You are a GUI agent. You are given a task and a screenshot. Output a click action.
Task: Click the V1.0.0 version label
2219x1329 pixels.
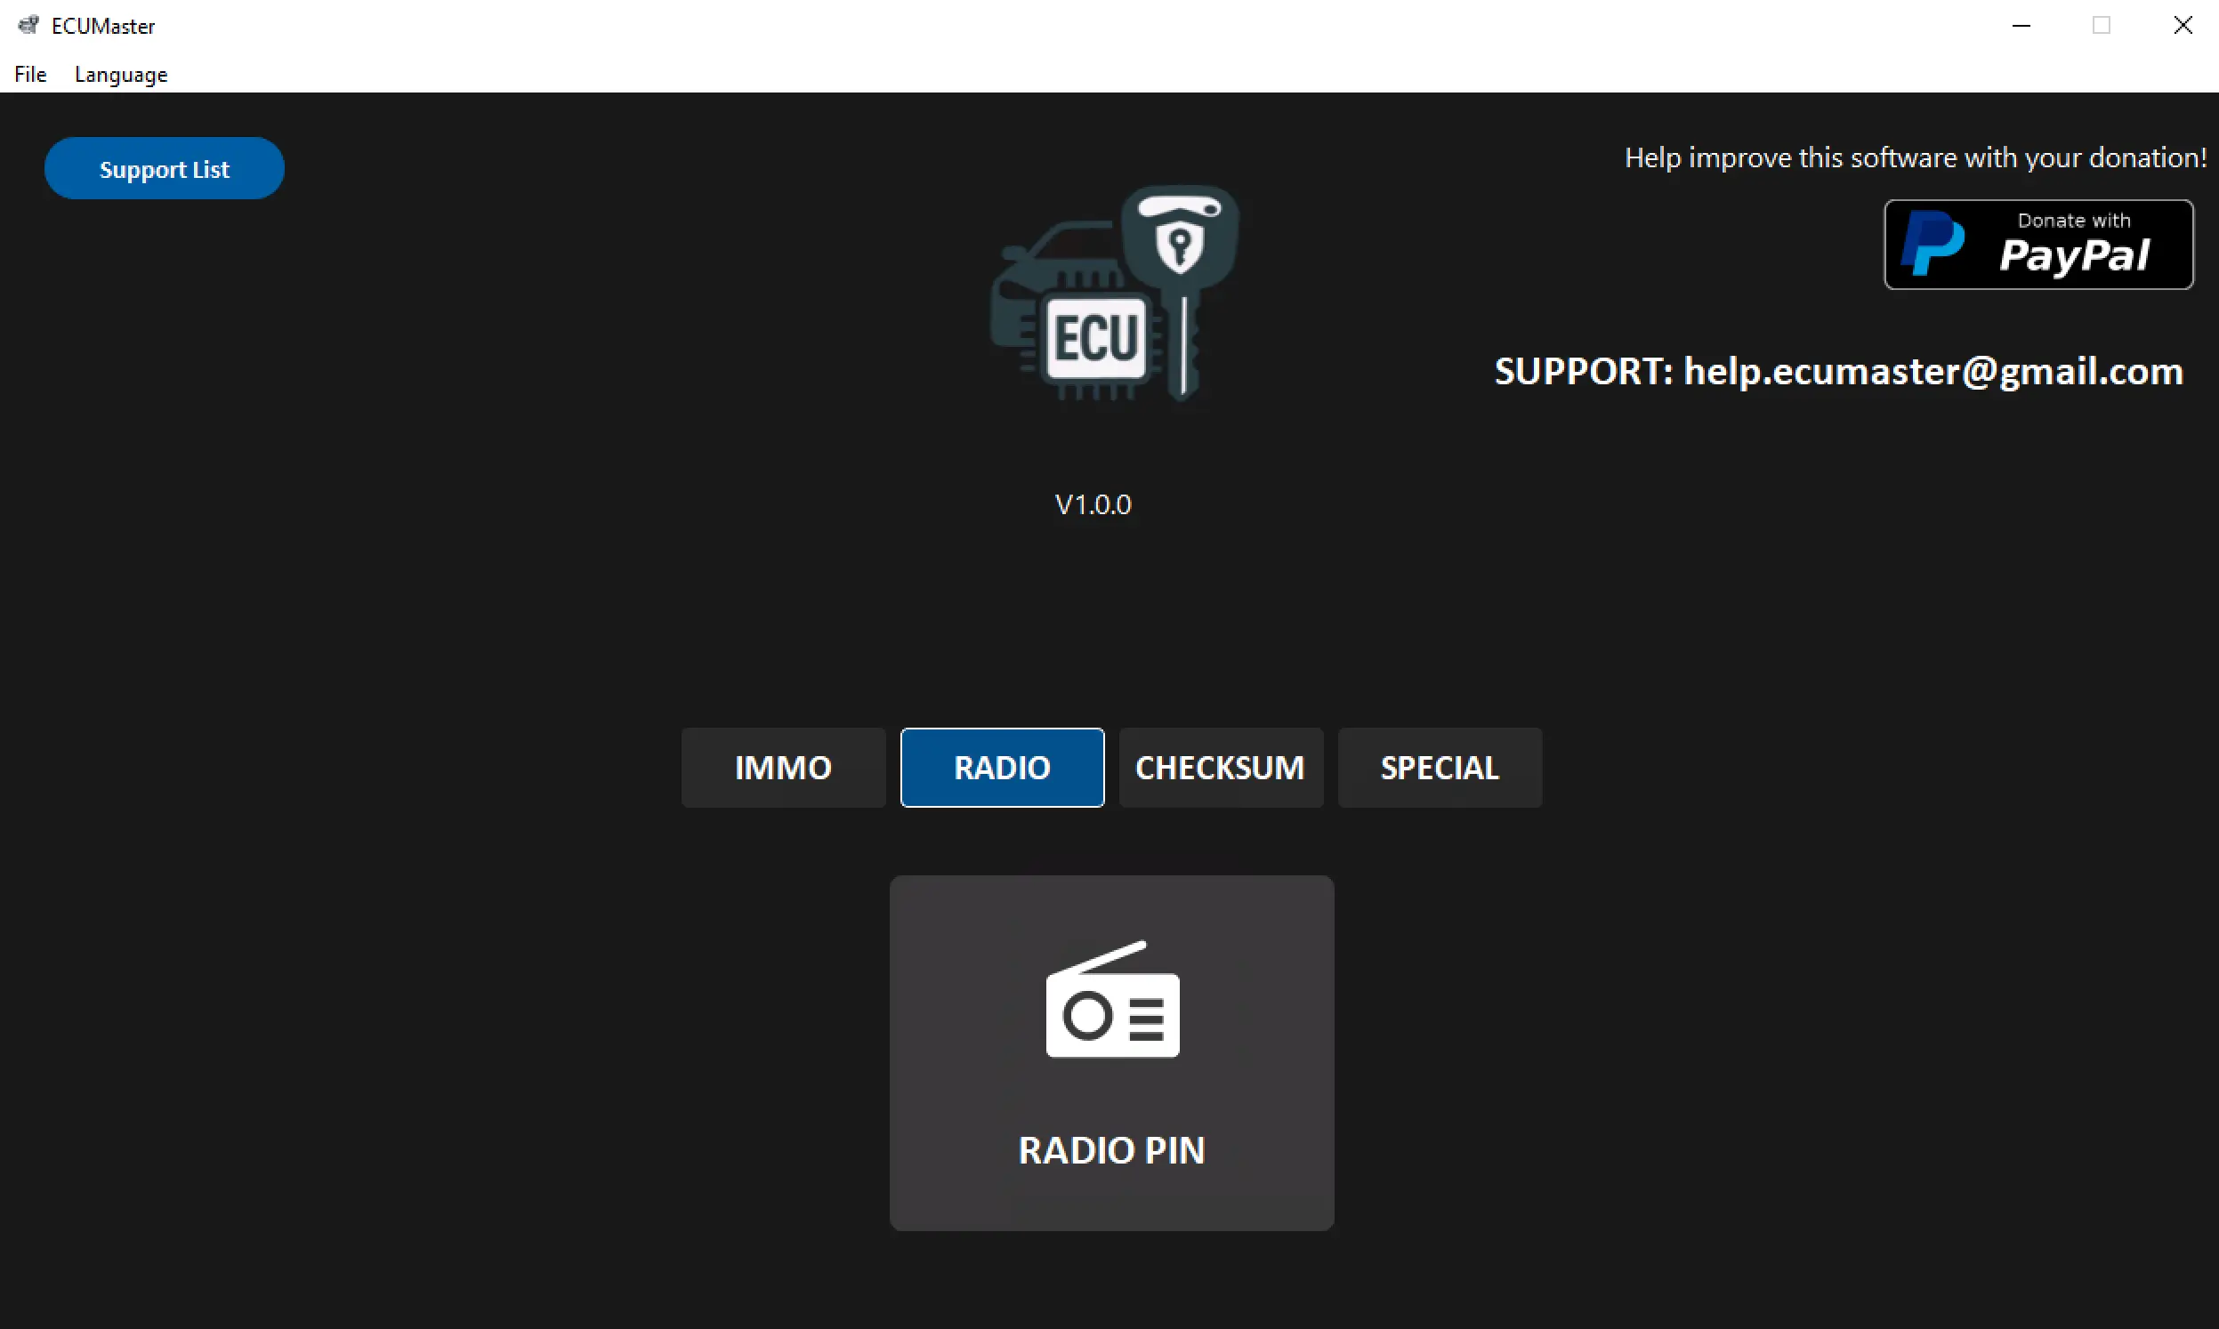click(x=1093, y=504)
